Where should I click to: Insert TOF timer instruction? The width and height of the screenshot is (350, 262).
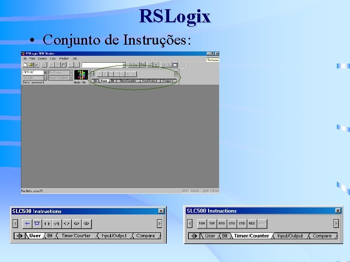click(212, 224)
